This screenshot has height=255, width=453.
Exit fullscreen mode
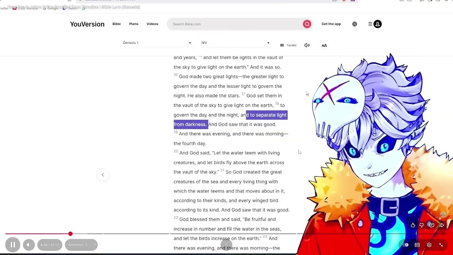click(441, 245)
